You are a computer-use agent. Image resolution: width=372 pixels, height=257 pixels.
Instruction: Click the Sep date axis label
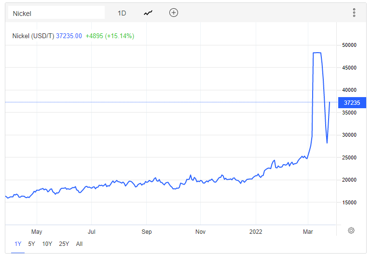pyautogui.click(x=147, y=232)
